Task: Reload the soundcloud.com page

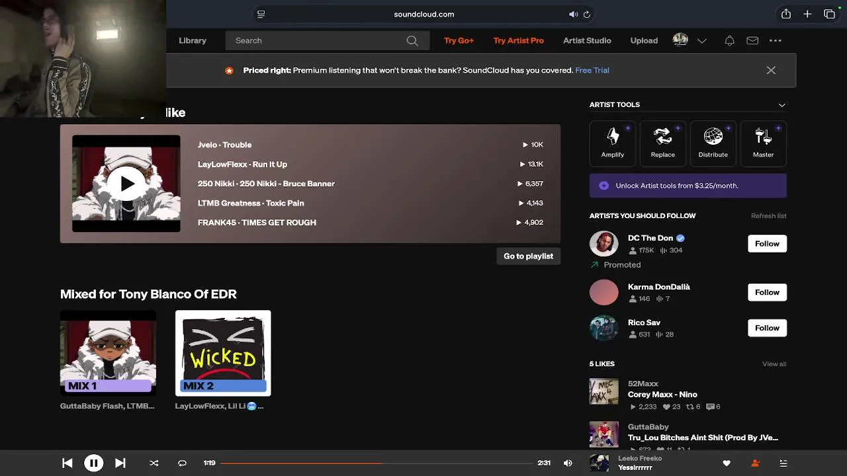Action: (587, 14)
